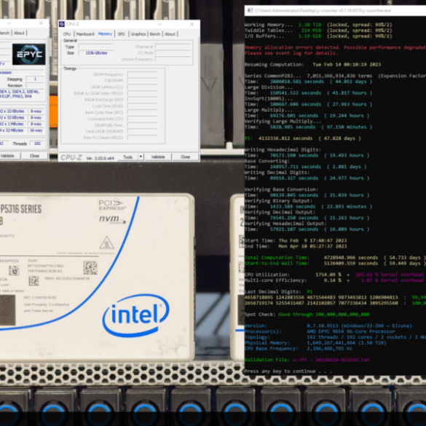Click the Command Rate (CR) field
426x426 pixels.
pos(142,119)
